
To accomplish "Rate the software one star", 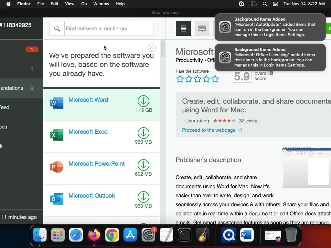I will pos(180,79).
